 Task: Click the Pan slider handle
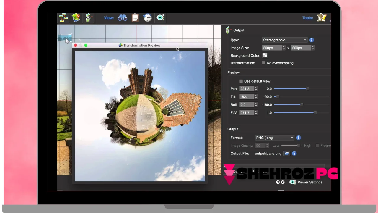pyautogui.click(x=307, y=89)
